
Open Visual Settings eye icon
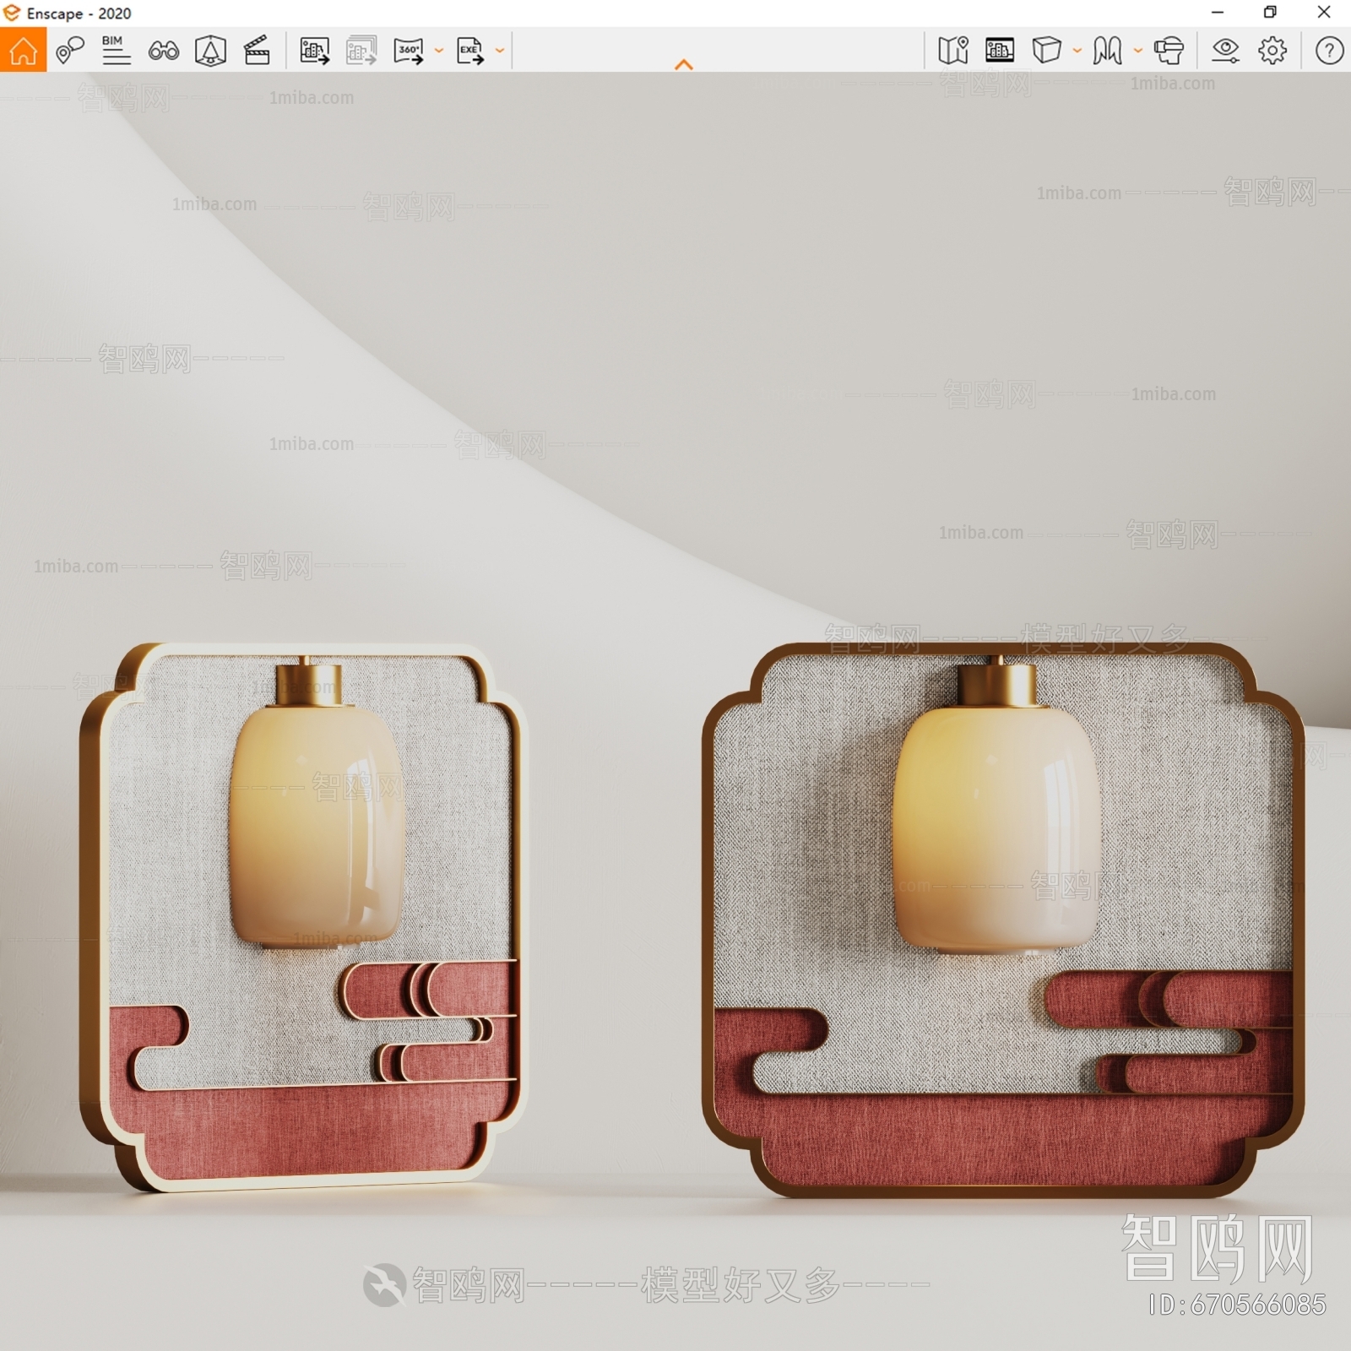(x=1225, y=51)
